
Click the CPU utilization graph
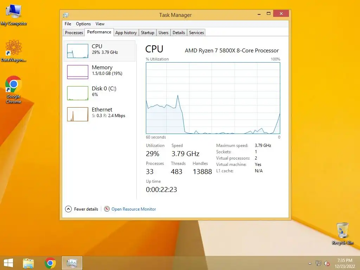coord(213,98)
